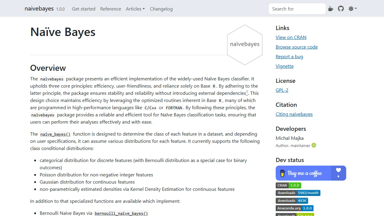
Task: Open the Citing naivebayes link
Action: 294,114
